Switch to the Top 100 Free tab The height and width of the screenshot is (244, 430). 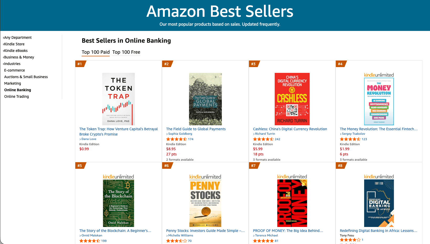(x=126, y=52)
